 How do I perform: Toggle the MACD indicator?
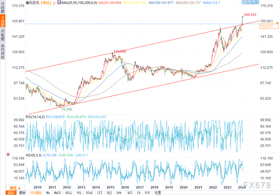pyautogui.click(x=57, y=193)
